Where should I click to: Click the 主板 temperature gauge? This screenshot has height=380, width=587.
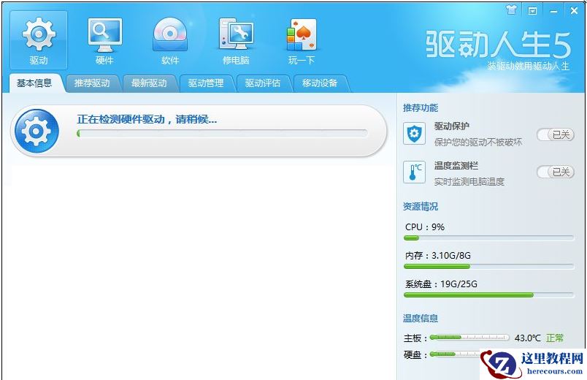tap(469, 338)
